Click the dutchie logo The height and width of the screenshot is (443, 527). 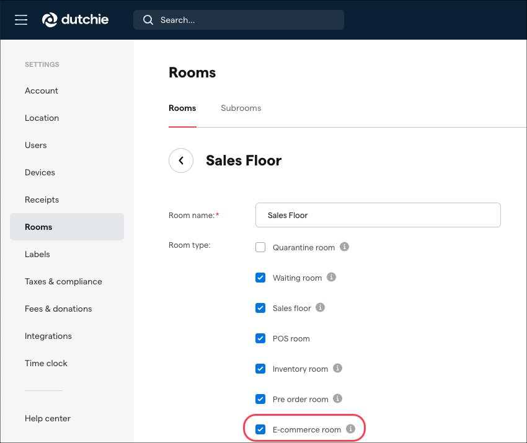pos(75,19)
